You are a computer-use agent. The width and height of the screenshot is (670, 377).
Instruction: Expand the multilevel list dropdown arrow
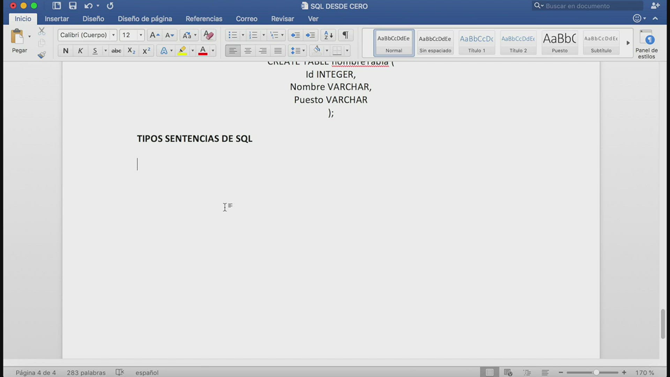282,35
